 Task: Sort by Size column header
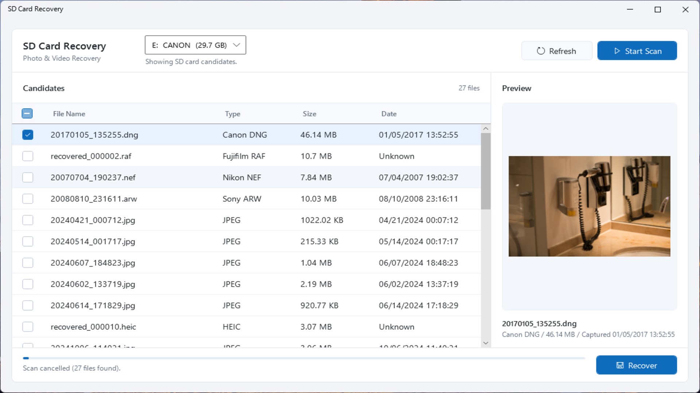coord(310,114)
